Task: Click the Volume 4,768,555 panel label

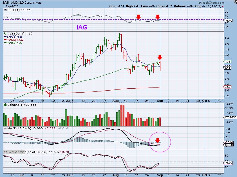Action: click(x=22, y=105)
